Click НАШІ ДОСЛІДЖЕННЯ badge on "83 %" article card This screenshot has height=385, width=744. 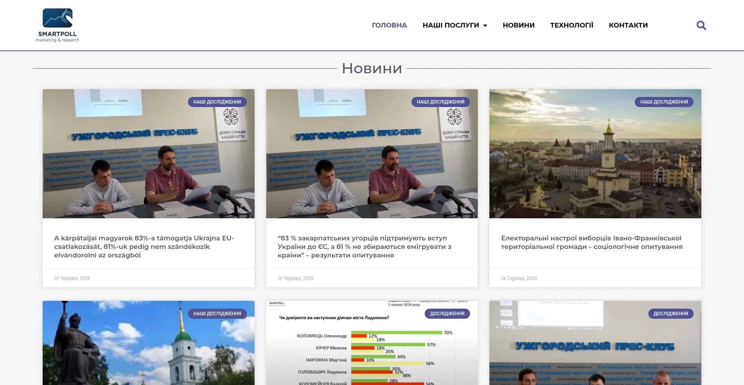441,102
